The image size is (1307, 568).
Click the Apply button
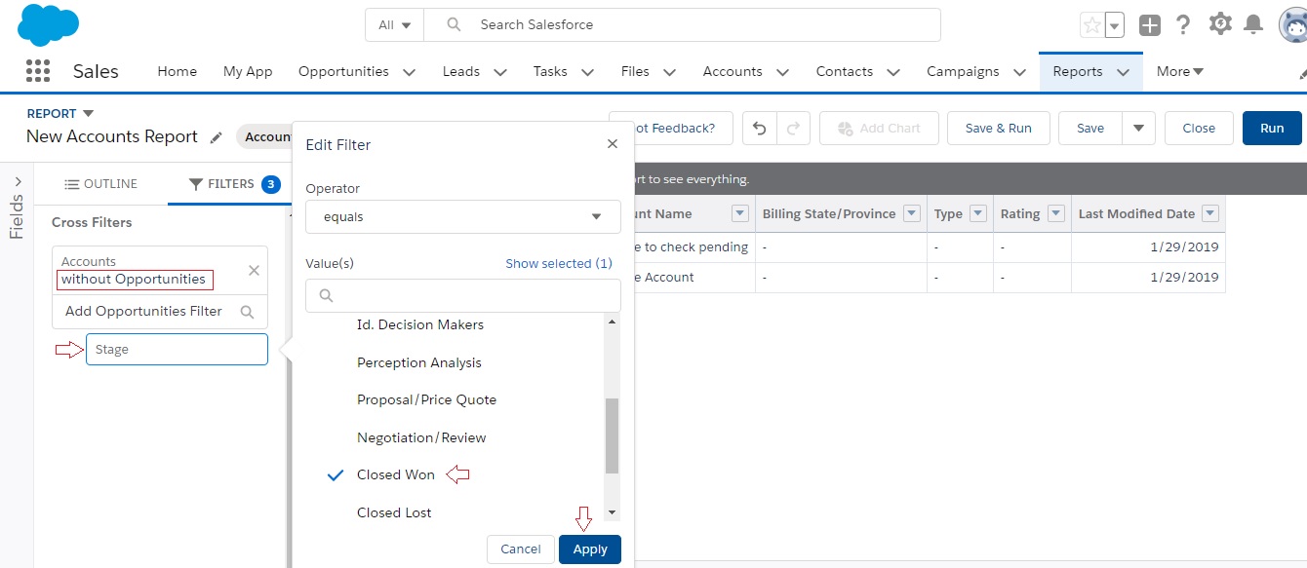pos(590,549)
